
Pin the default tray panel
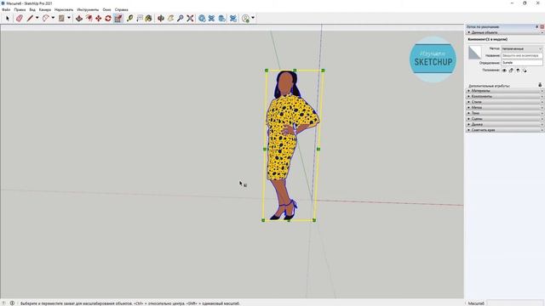click(537, 26)
